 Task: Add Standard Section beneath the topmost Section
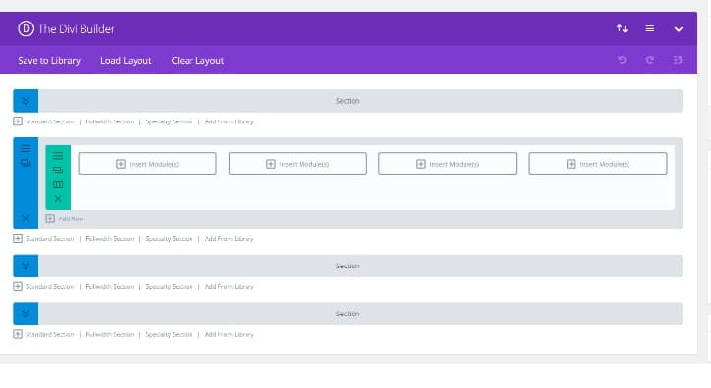coord(49,121)
